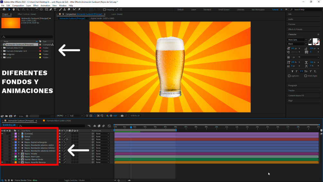Open the magnification (49,9%) dropdown
323x182 pixels.
coord(61,116)
